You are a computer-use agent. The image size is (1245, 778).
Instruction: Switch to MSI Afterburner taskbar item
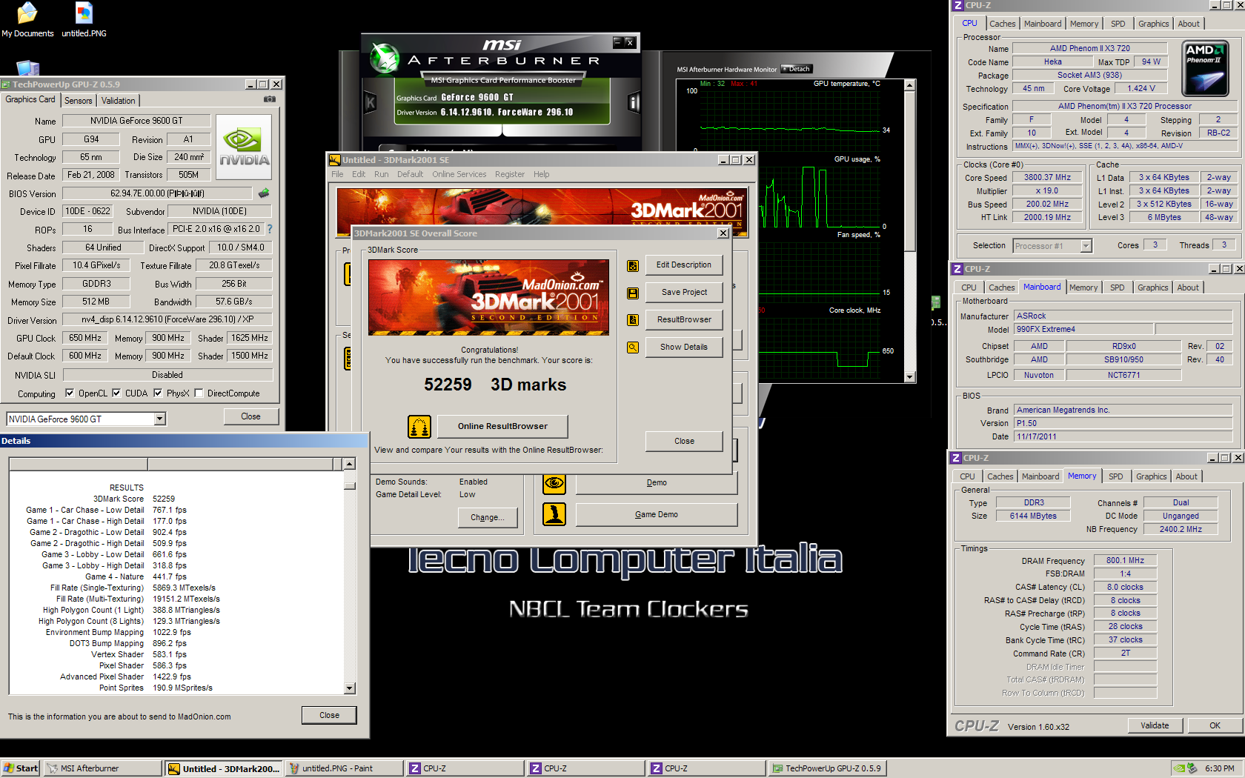pyautogui.click(x=102, y=768)
